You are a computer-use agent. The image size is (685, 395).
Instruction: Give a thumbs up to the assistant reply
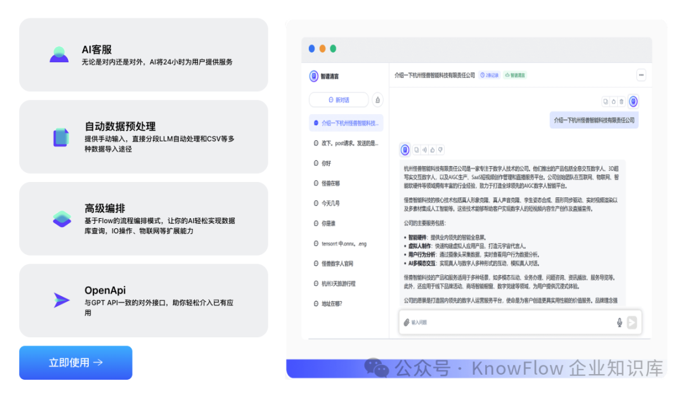pyautogui.click(x=432, y=150)
